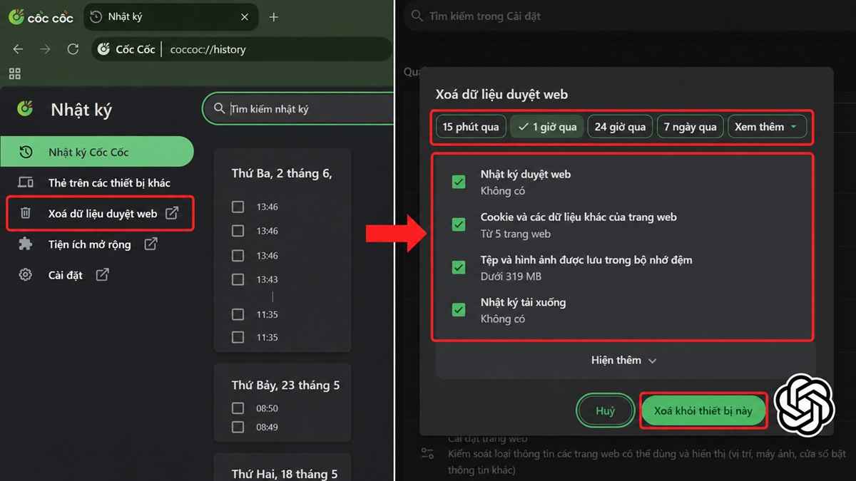Go forward with the right arrow
Screen dimensions: 856x481
(46, 49)
